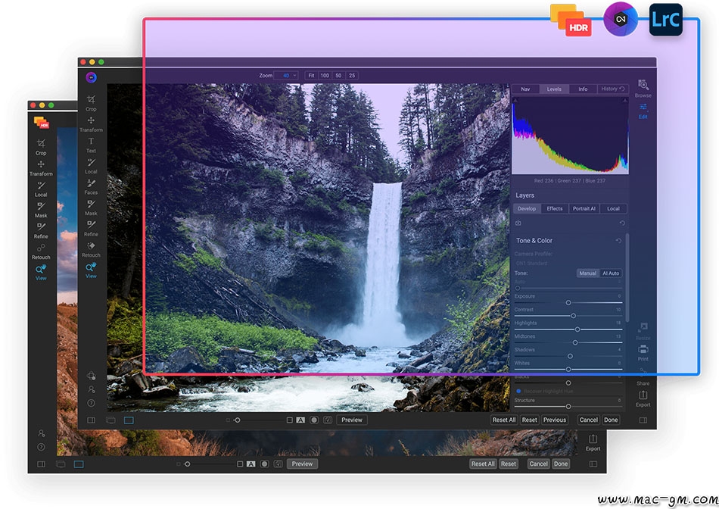Enable AI Auto tone mode
This screenshot has width=719, height=509.
pos(611,273)
